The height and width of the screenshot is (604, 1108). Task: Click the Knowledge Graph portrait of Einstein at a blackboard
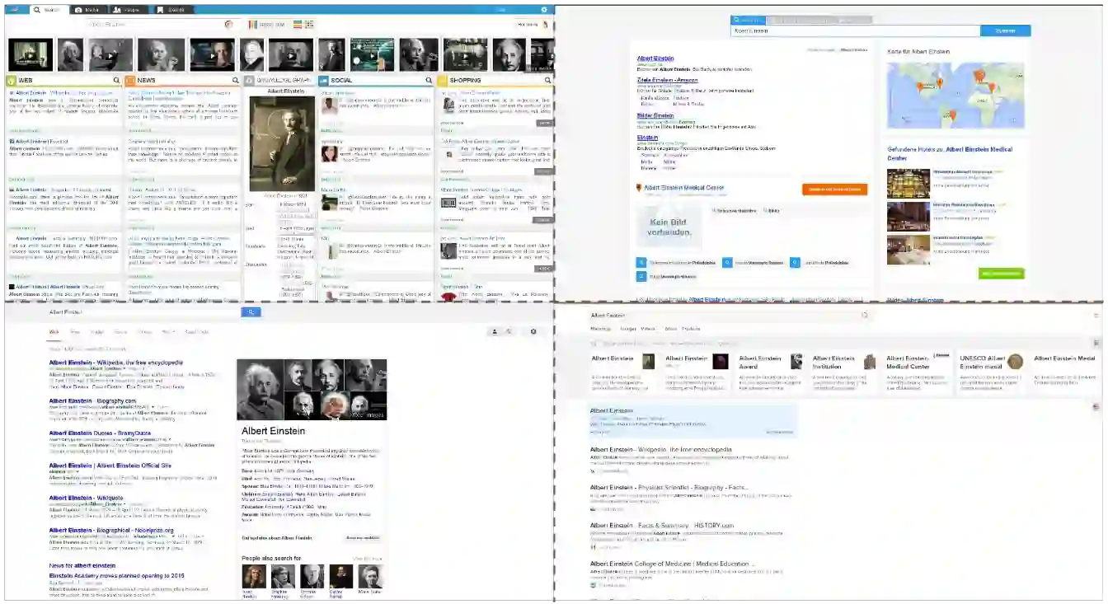tap(282, 143)
